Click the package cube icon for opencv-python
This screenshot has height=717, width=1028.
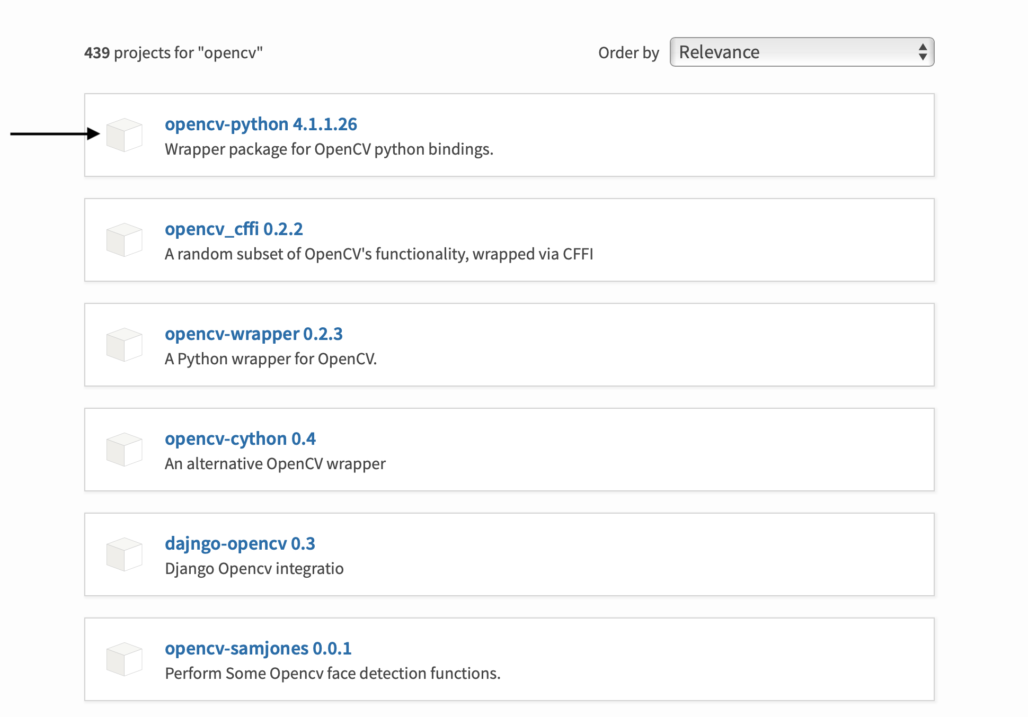125,135
